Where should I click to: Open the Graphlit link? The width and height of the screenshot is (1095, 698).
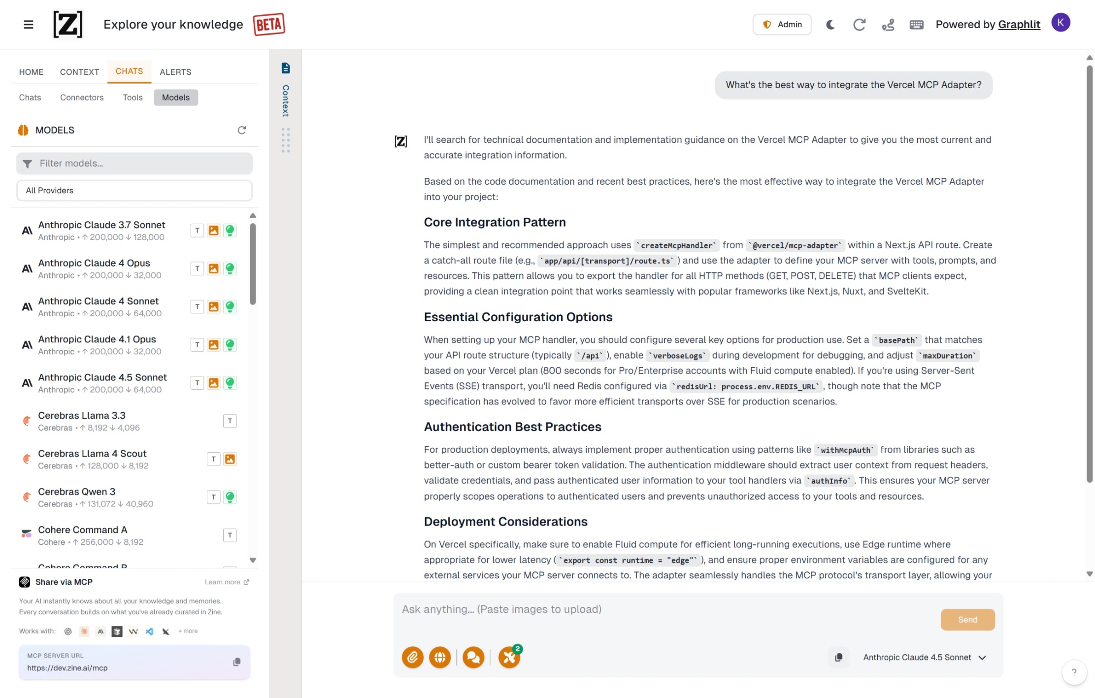tap(1019, 24)
